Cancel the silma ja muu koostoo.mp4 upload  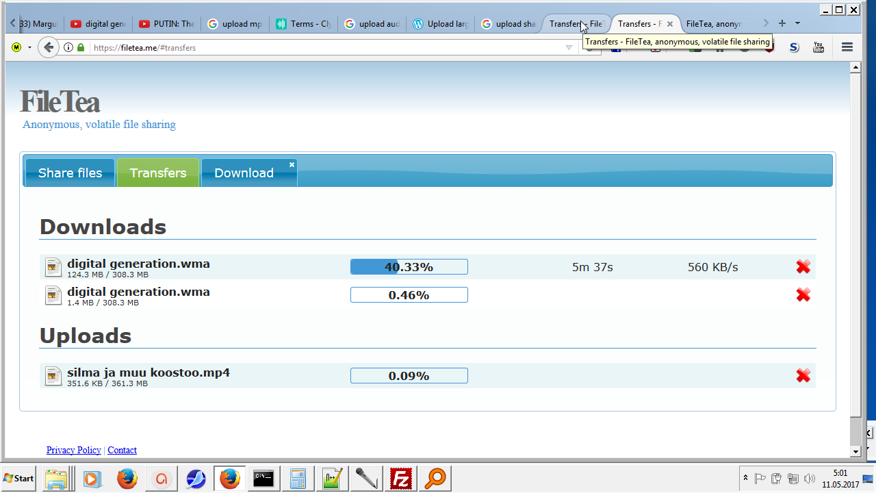pos(803,376)
